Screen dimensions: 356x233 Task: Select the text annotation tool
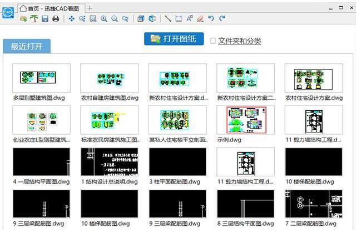coord(190,19)
